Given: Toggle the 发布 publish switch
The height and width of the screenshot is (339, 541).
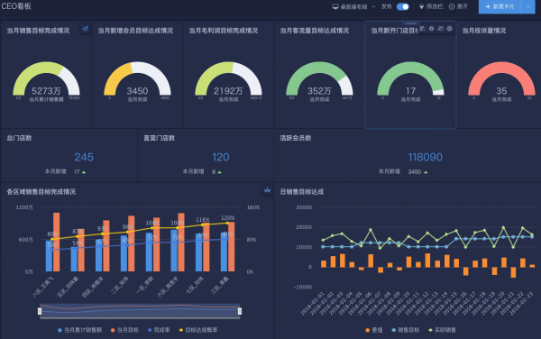Looking at the screenshot, I should (403, 6).
